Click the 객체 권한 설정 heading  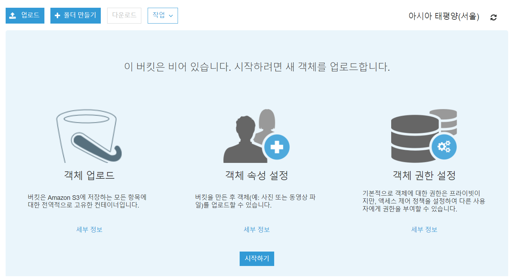pos(424,175)
